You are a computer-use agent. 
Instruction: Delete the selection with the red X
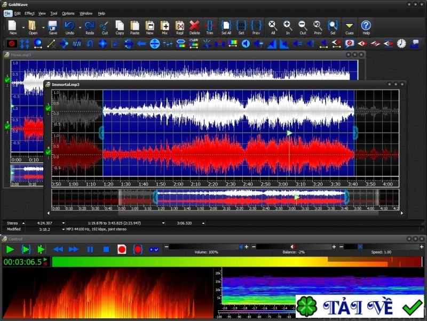(x=194, y=27)
